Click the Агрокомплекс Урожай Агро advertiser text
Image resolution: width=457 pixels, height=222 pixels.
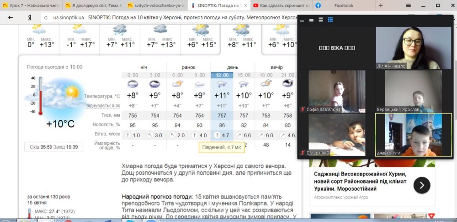point(341,197)
